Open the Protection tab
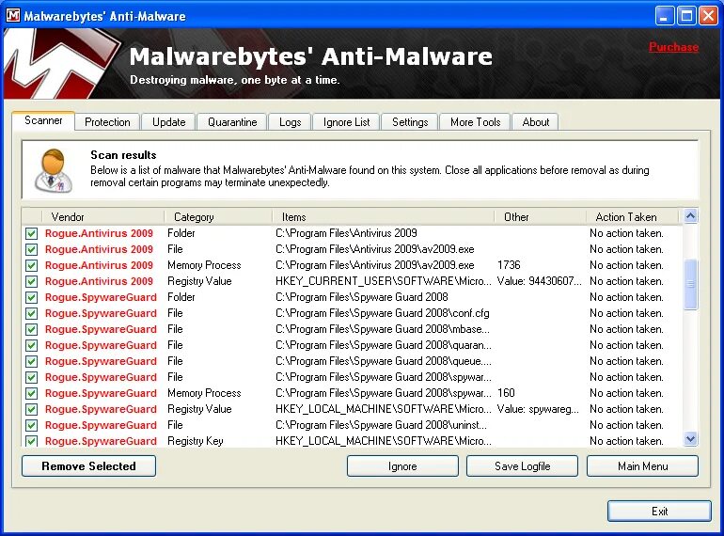The height and width of the screenshot is (536, 724). (x=107, y=122)
